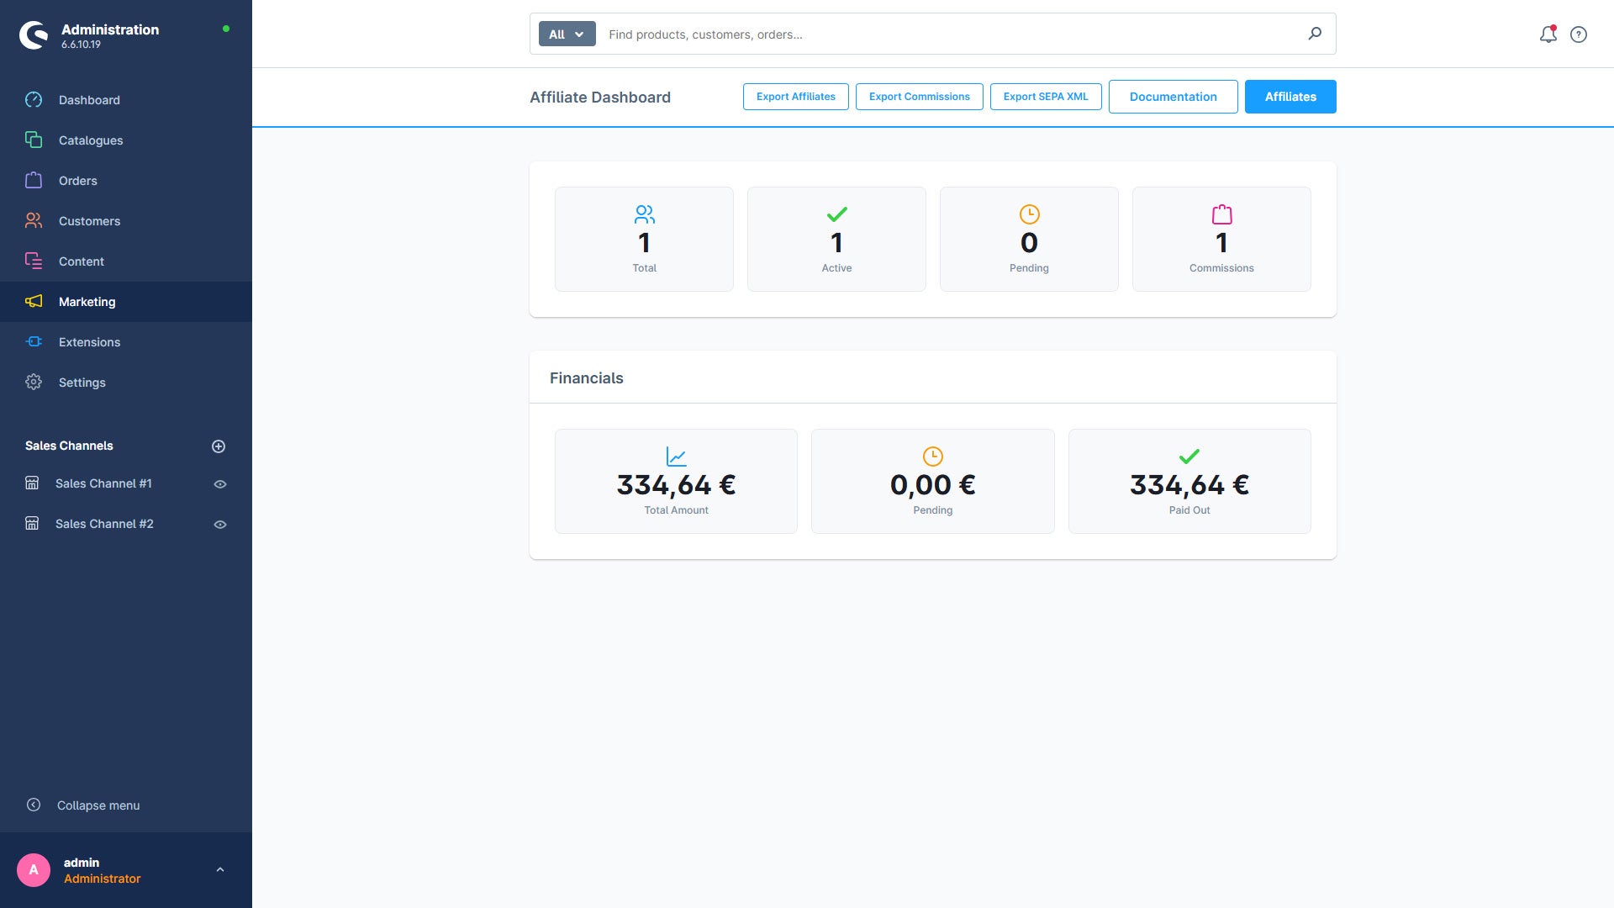
Task: Click the storefront icon of Sales Channel #1
Action: [x=32, y=483]
